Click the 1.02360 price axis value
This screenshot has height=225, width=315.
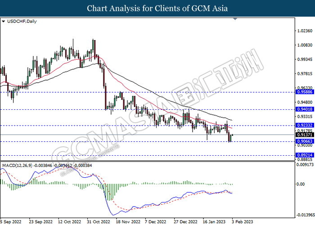305,31
